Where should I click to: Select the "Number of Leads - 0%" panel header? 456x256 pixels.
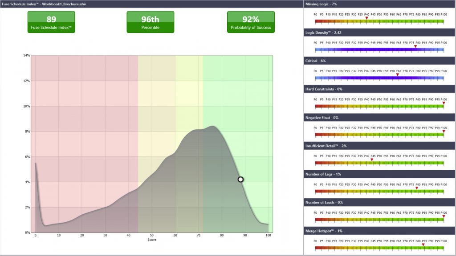pyautogui.click(x=379, y=203)
